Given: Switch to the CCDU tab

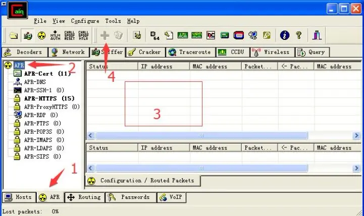Looking at the screenshot, I should pyautogui.click(x=233, y=52).
